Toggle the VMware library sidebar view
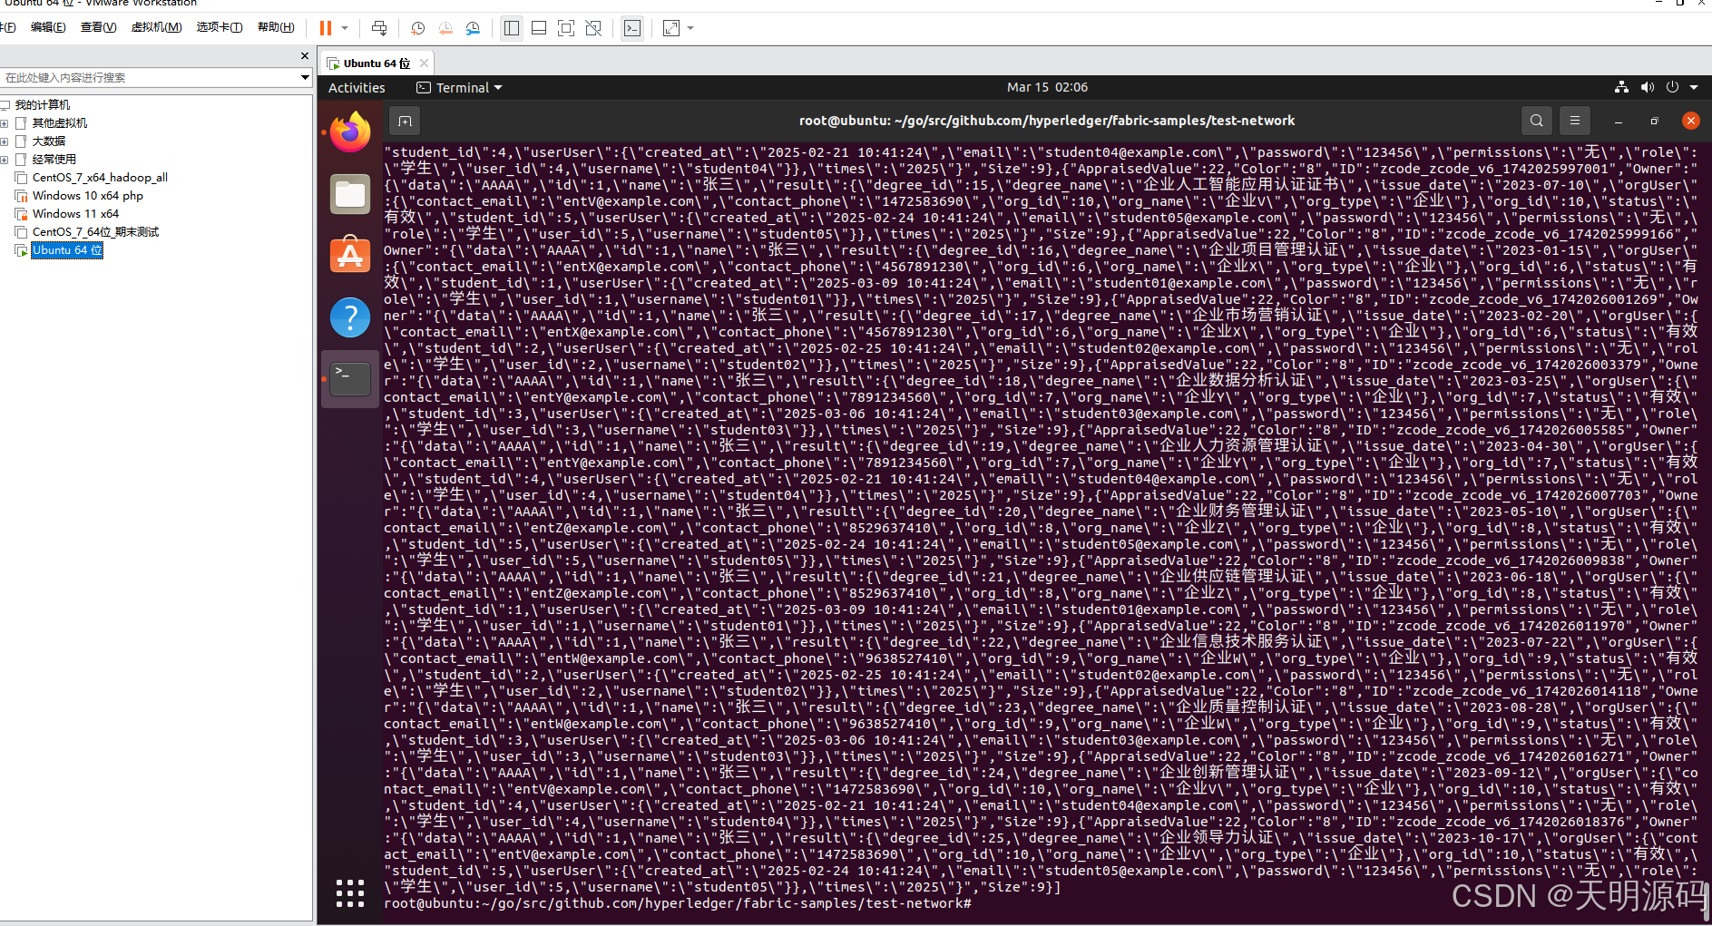1712x926 pixels. point(512,28)
